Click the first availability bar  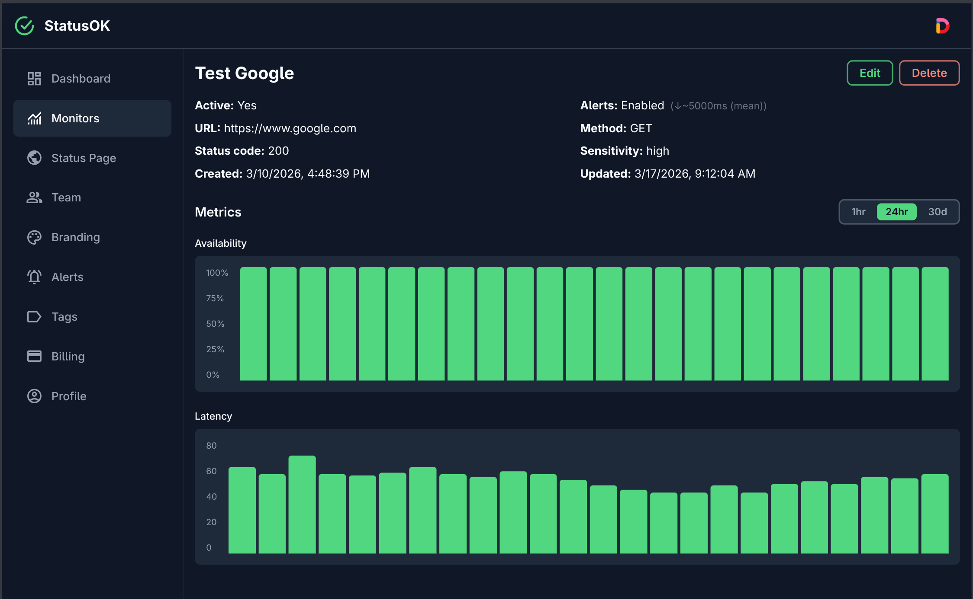(x=253, y=324)
